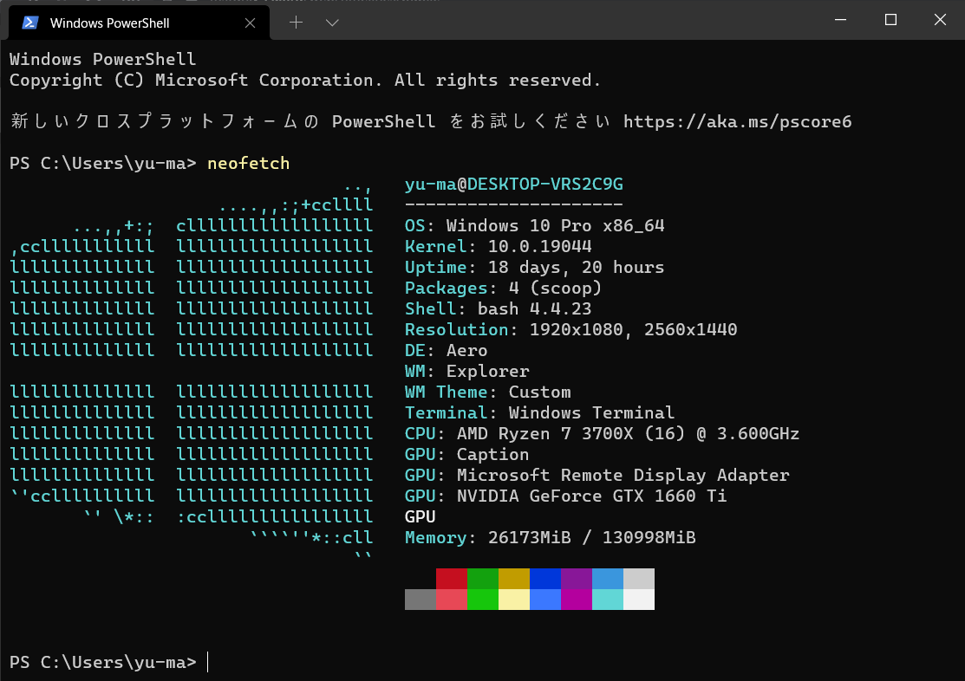Screen dimensions: 965x681
Task: Click the 'GPU: NVIDIA GeForce GTX 1660 Ti' line
Action: point(566,496)
